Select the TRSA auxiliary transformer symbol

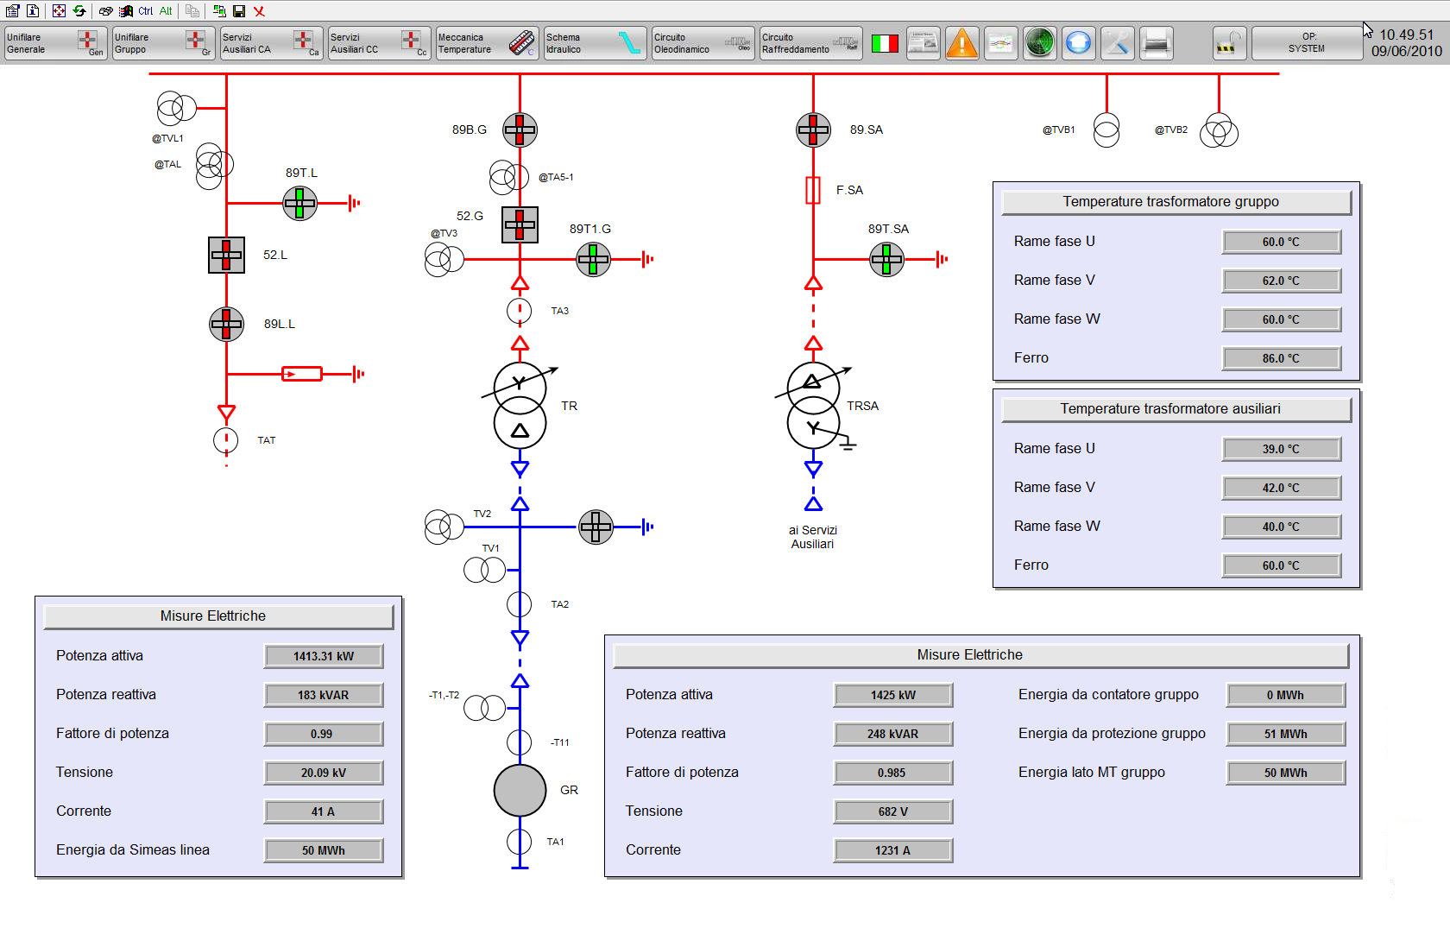813,406
